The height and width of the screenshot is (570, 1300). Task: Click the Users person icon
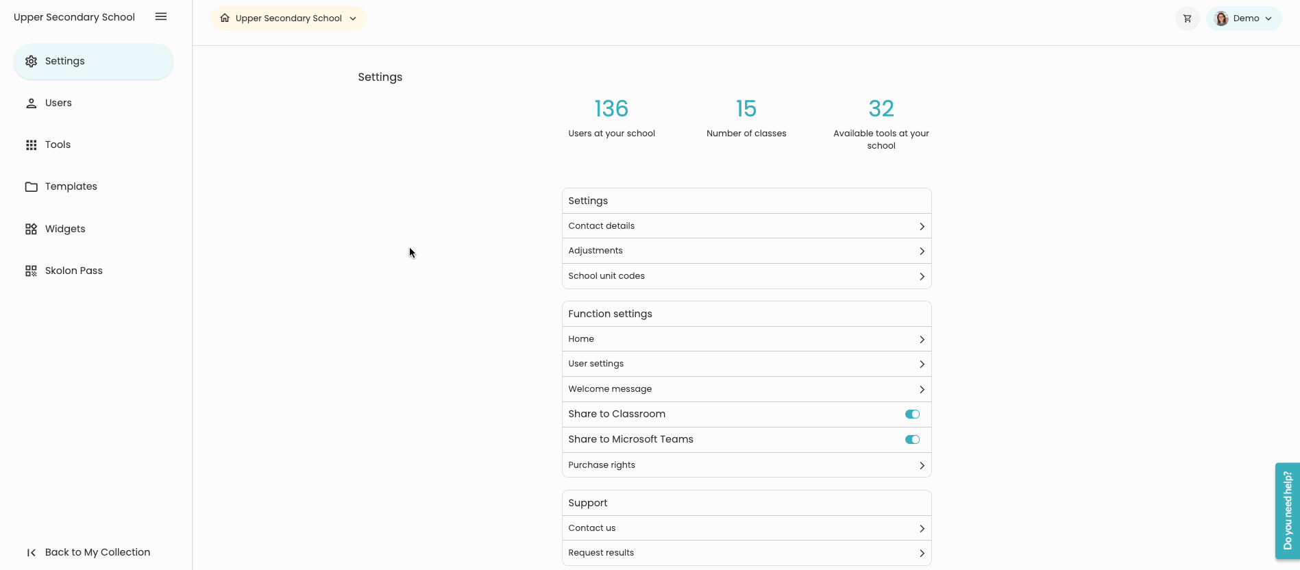tap(31, 103)
